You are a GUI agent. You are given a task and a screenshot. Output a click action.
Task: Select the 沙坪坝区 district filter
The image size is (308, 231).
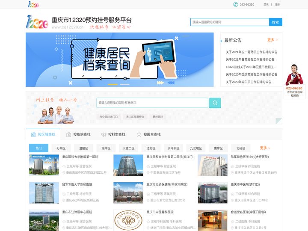[x=173, y=148]
